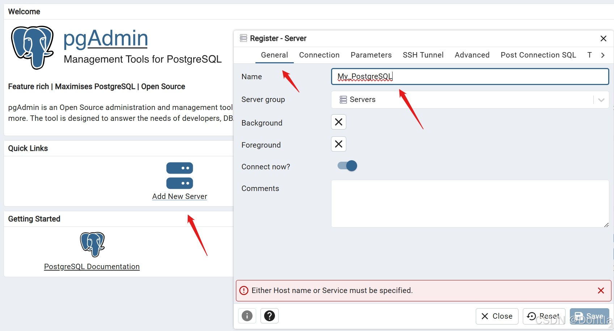Click the Reset button

(544, 316)
